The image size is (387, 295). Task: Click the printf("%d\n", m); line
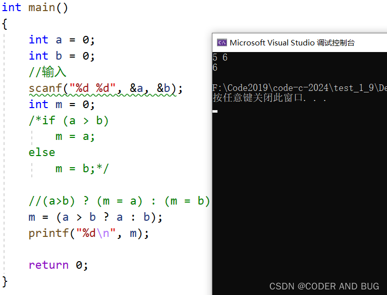89,233
